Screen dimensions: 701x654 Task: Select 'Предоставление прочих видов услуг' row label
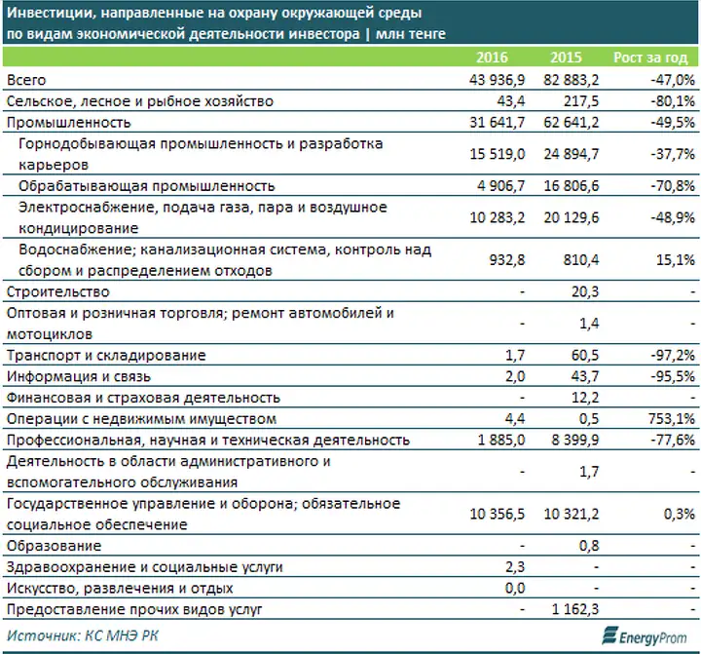point(134,609)
